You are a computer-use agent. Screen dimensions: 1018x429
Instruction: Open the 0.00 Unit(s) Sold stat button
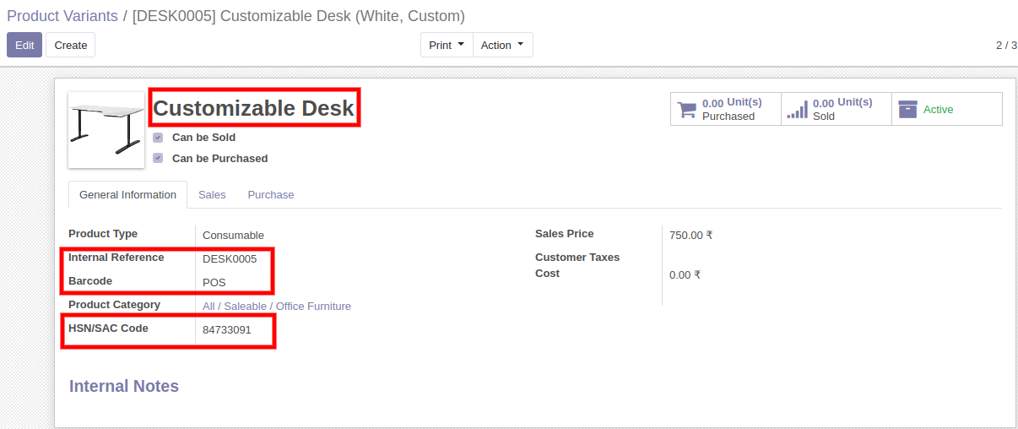[x=837, y=109]
